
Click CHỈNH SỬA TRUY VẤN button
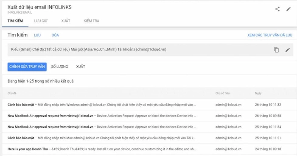(27, 67)
